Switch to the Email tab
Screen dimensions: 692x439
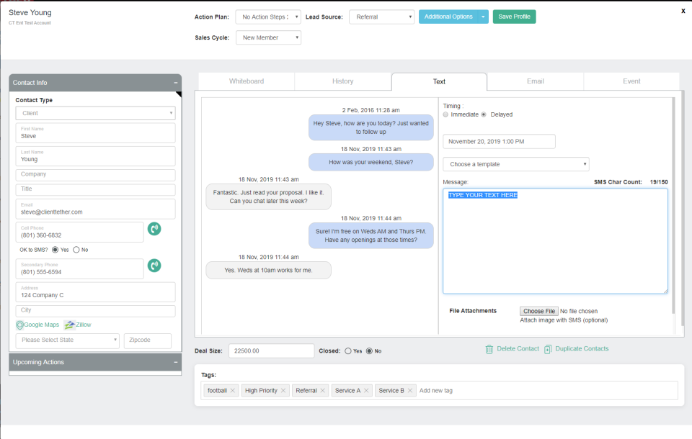click(x=535, y=81)
